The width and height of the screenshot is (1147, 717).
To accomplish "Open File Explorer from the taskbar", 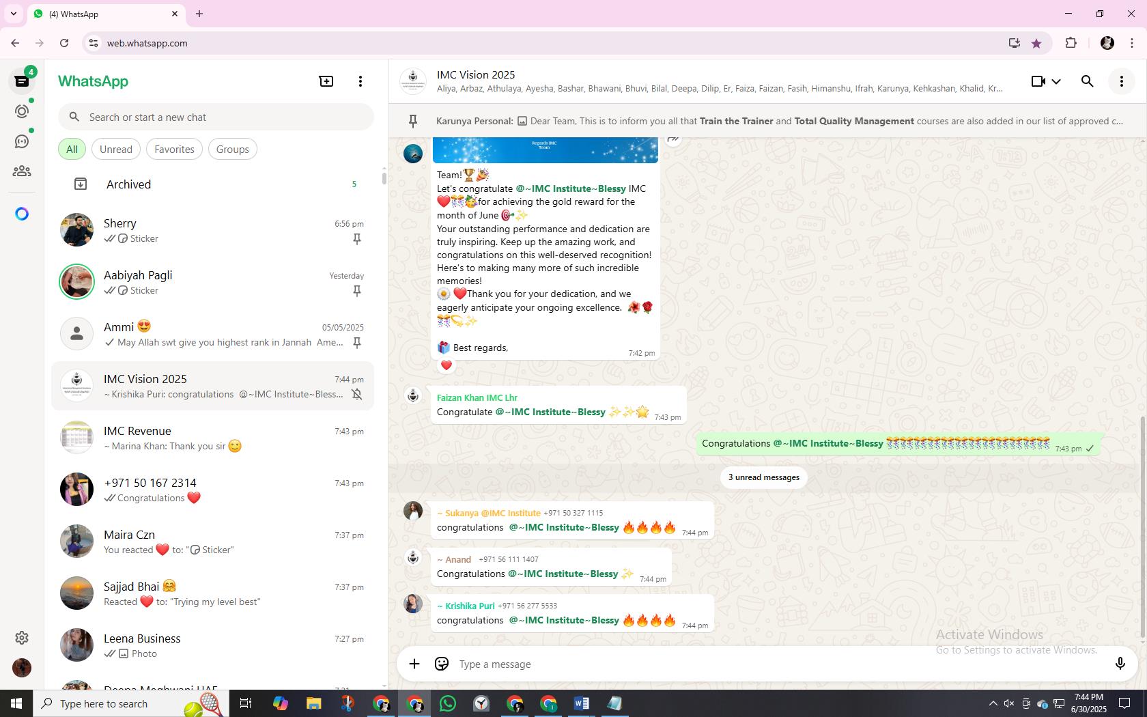I will 313,703.
